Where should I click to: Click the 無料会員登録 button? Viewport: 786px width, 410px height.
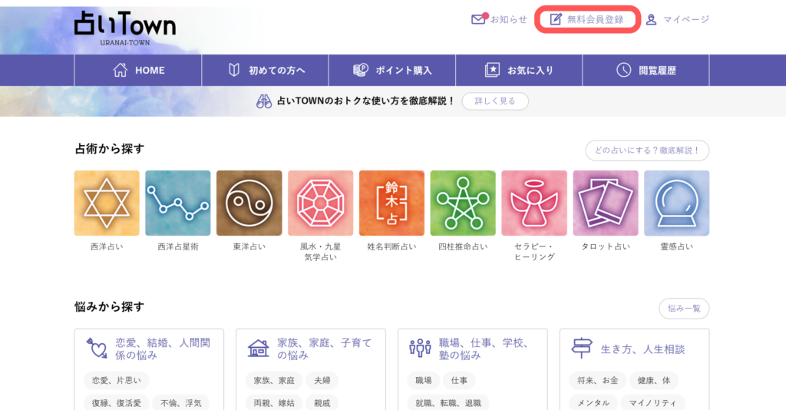coord(587,19)
